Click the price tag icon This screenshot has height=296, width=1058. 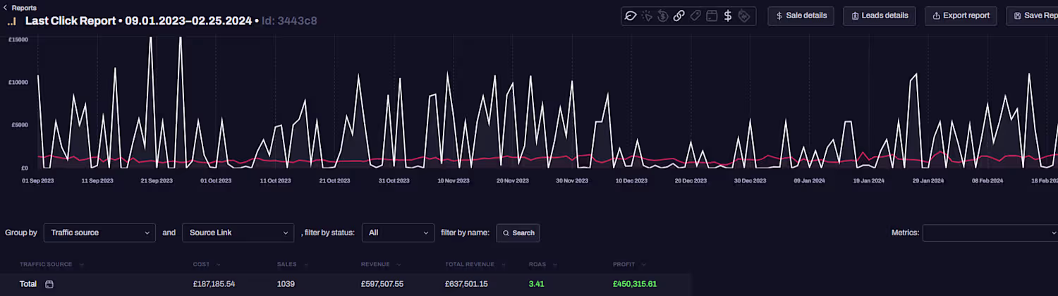point(695,16)
